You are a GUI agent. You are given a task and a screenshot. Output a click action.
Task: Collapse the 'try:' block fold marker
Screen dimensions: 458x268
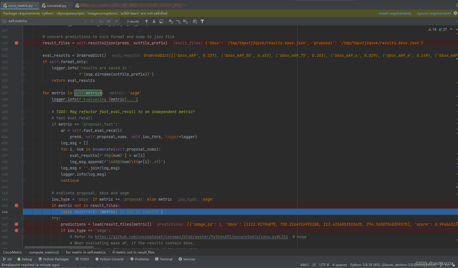pos(23,218)
